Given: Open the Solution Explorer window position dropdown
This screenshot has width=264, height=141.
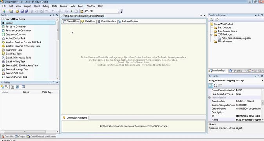Looking at the screenshot, I should [256, 15].
